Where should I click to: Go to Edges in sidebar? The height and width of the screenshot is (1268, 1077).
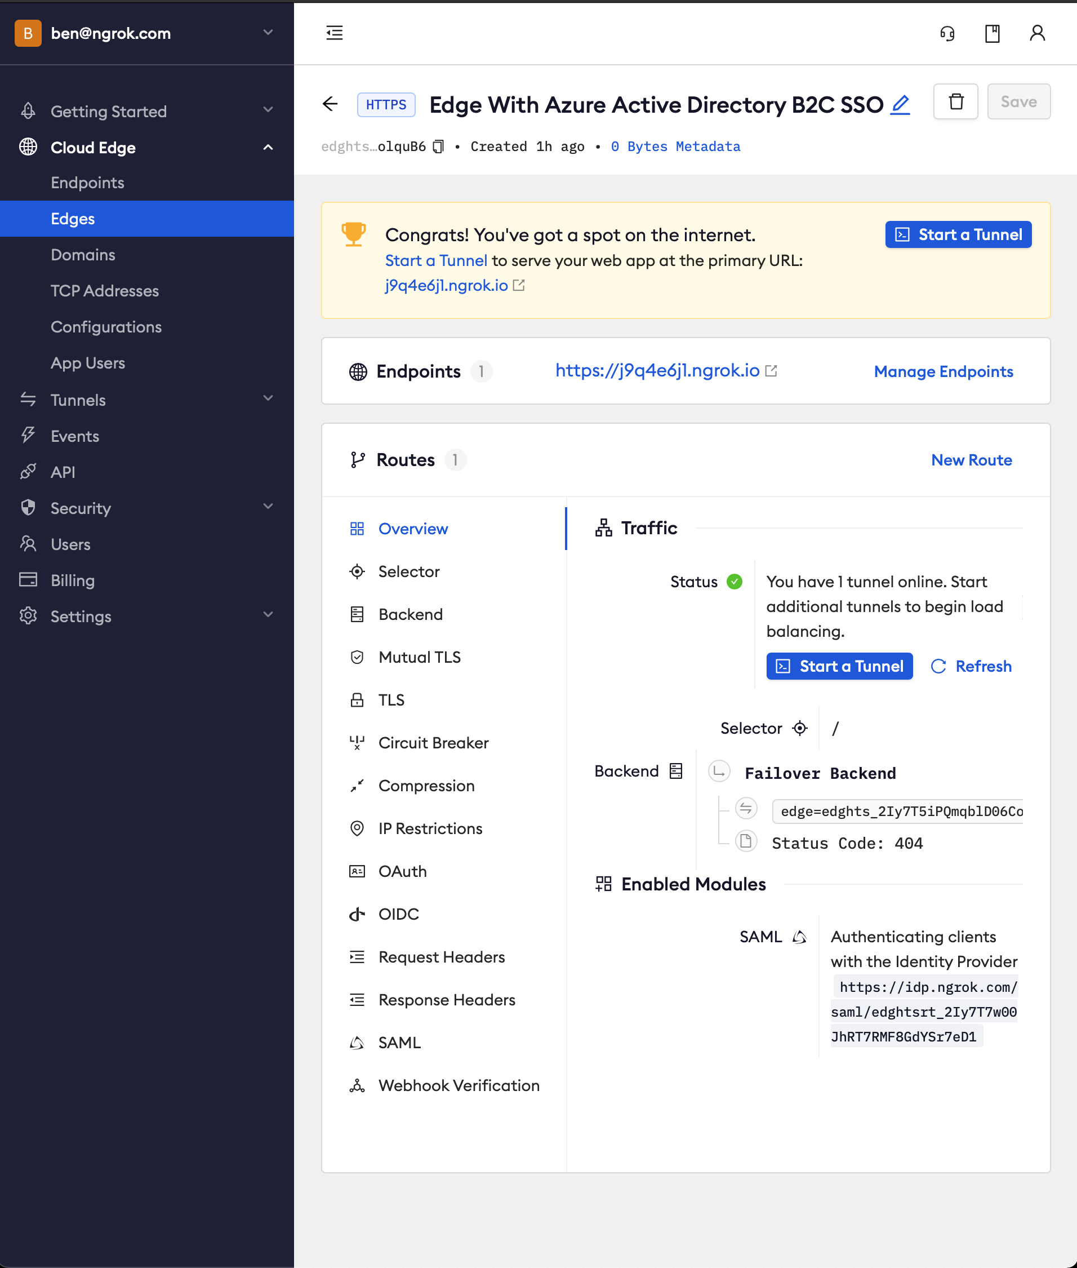coord(146,219)
